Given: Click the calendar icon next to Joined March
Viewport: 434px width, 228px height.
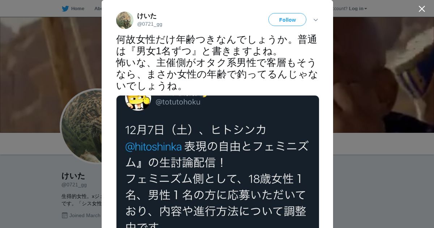Looking at the screenshot, I should (x=65, y=215).
